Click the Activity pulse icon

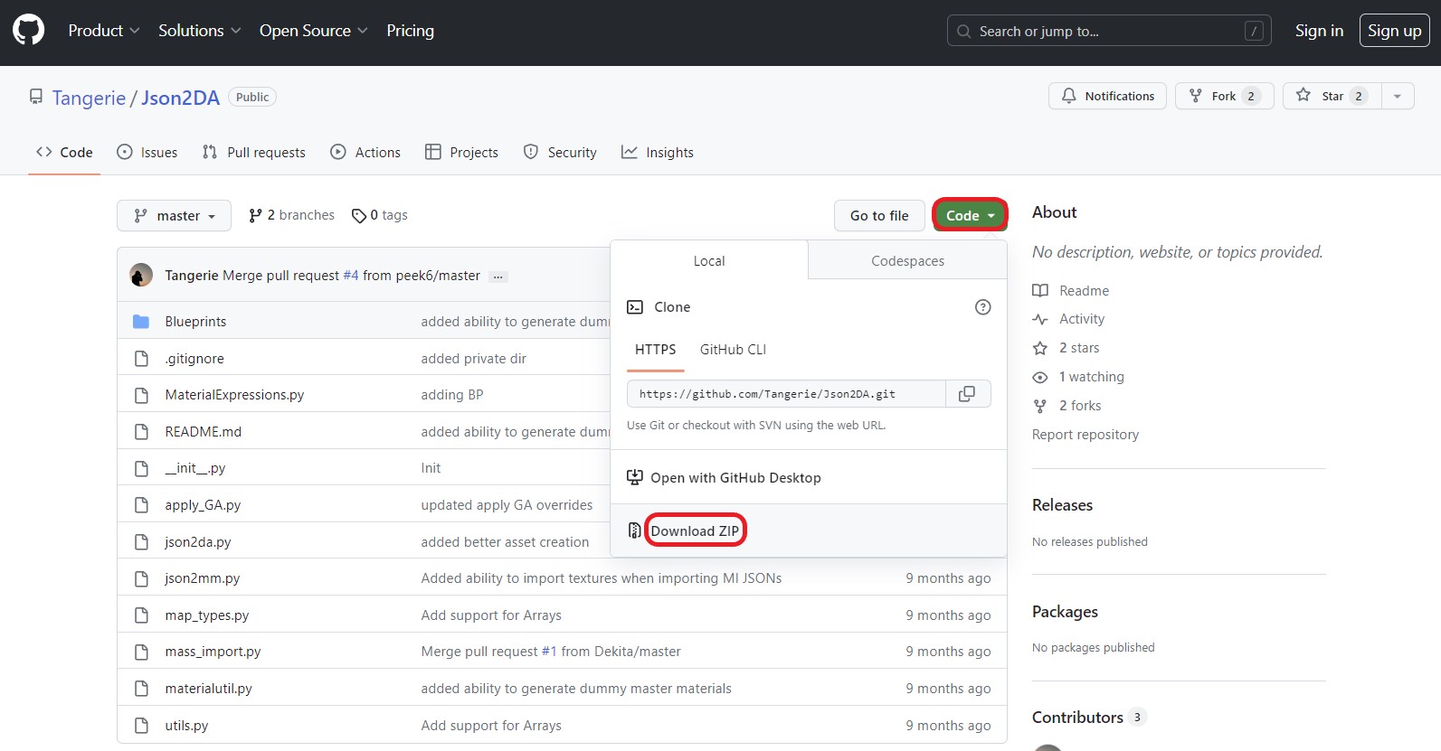pos(1040,319)
